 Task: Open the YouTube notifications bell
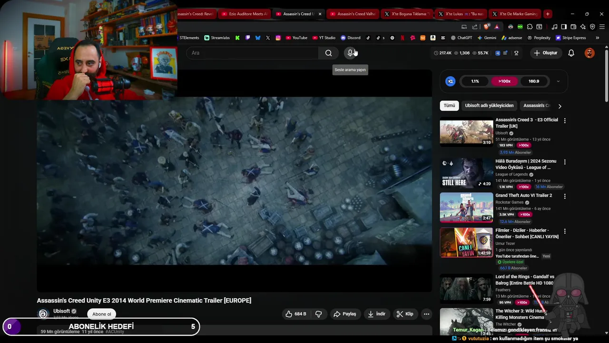click(571, 53)
